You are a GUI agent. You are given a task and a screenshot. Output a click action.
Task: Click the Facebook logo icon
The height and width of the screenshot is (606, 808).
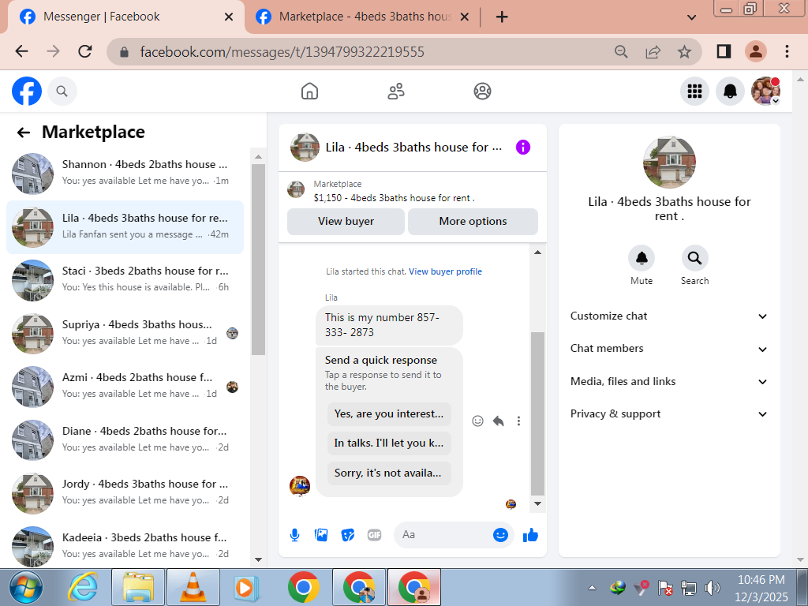27,92
